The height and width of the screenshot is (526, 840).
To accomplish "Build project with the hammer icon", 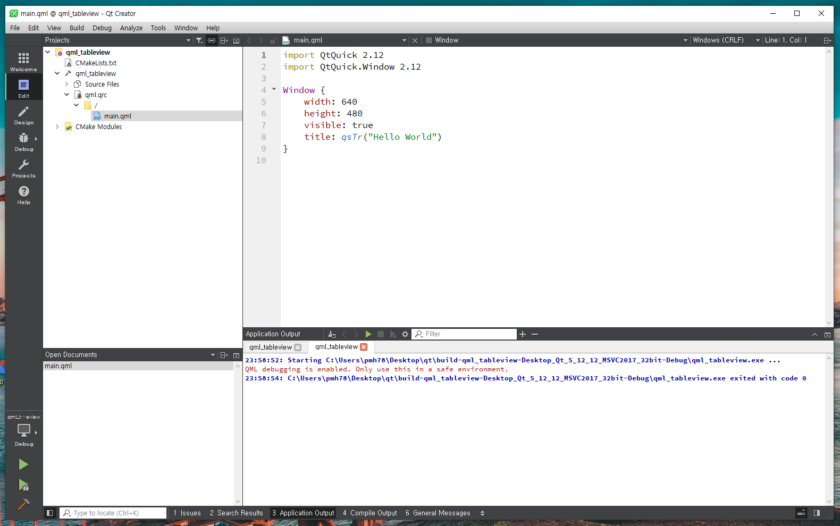I will coord(23,504).
